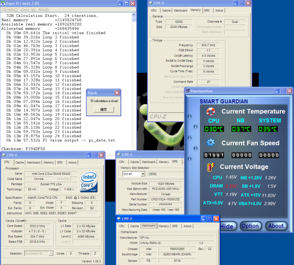Click the red DRAM voltage 2.35V value
Screen dimensions: 294x265
click(x=231, y=186)
